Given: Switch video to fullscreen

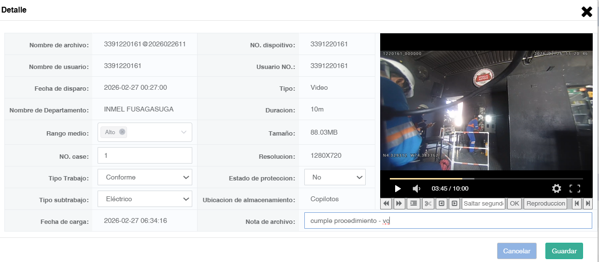Looking at the screenshot, I should (x=575, y=189).
